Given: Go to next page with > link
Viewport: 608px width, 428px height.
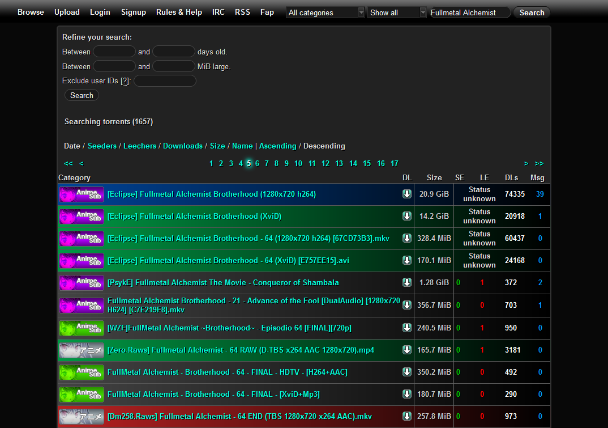Looking at the screenshot, I should pos(526,163).
